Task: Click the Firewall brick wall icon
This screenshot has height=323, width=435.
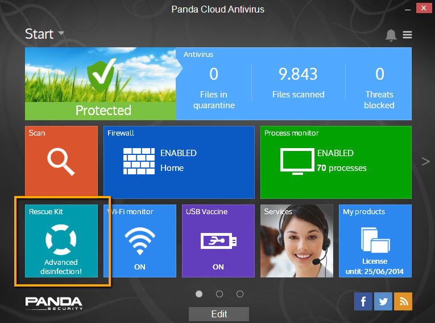Action: pyautogui.click(x=139, y=161)
